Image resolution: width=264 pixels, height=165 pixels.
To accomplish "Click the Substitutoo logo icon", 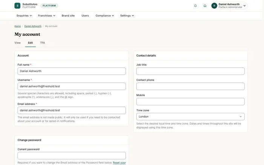I will click(17, 6).
